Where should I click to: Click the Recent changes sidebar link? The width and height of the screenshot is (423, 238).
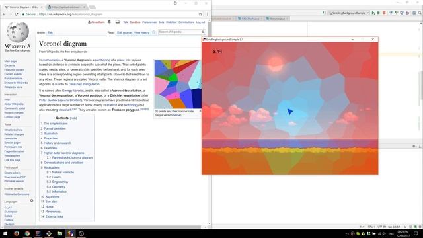click(x=14, y=113)
